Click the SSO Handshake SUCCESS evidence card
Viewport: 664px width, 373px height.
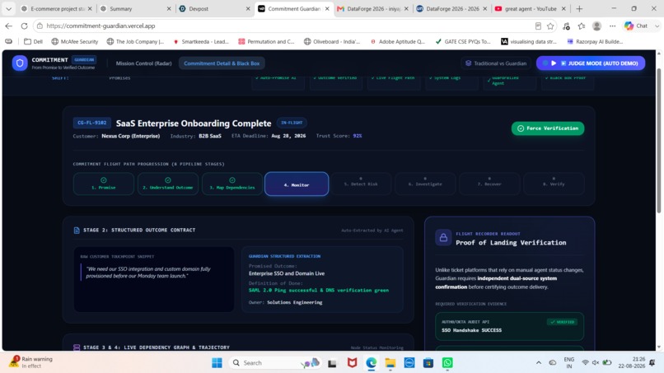point(509,326)
